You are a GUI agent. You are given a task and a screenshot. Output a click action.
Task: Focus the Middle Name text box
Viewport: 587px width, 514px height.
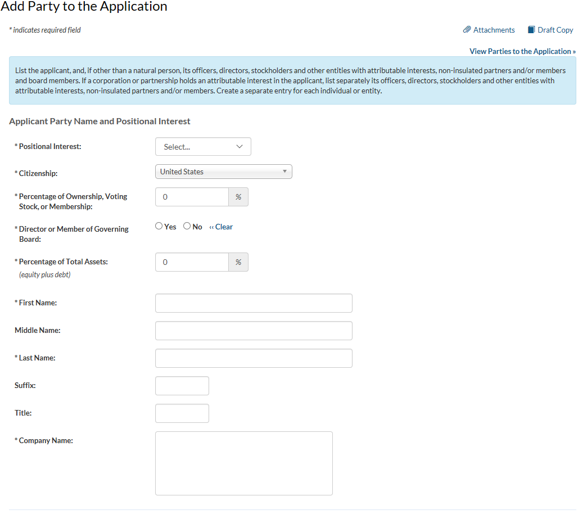pyautogui.click(x=254, y=331)
